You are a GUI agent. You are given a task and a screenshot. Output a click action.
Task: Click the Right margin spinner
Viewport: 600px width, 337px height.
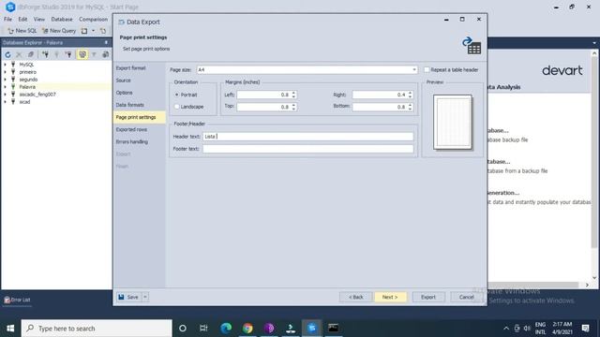(410, 95)
